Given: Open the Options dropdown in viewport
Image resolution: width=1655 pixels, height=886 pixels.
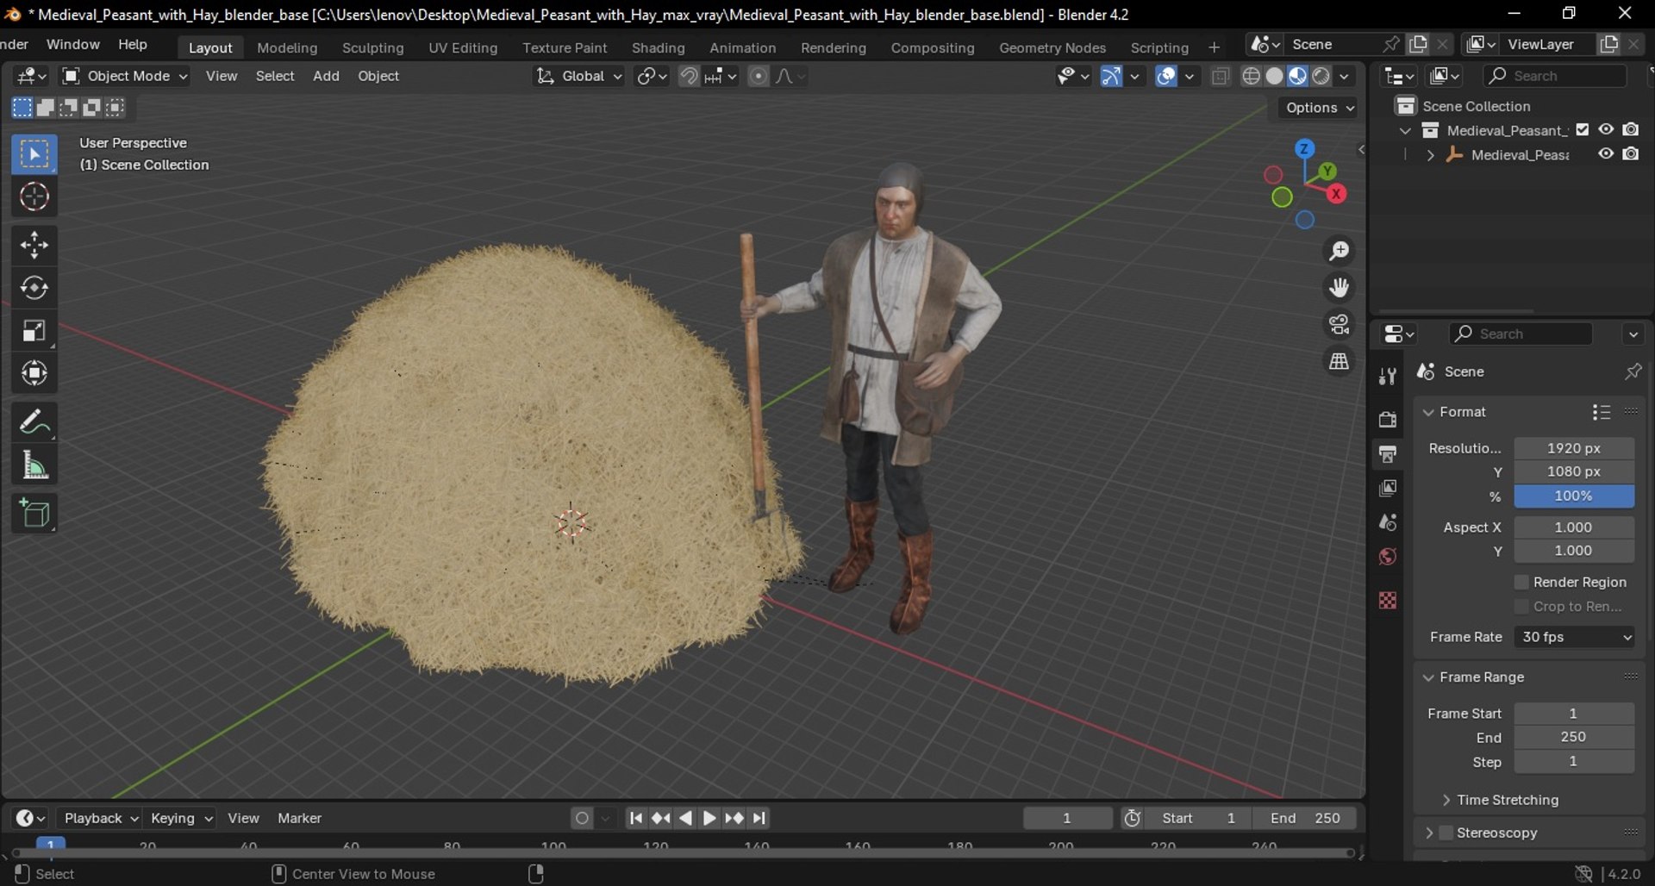Looking at the screenshot, I should [1320, 108].
